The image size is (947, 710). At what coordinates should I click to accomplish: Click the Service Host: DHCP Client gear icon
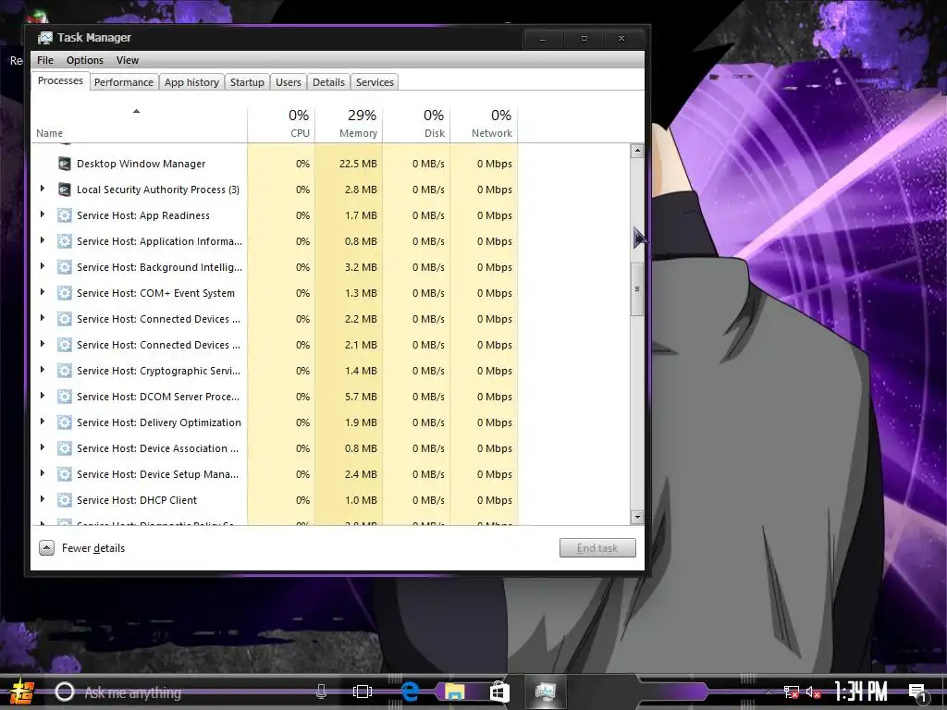pos(64,500)
